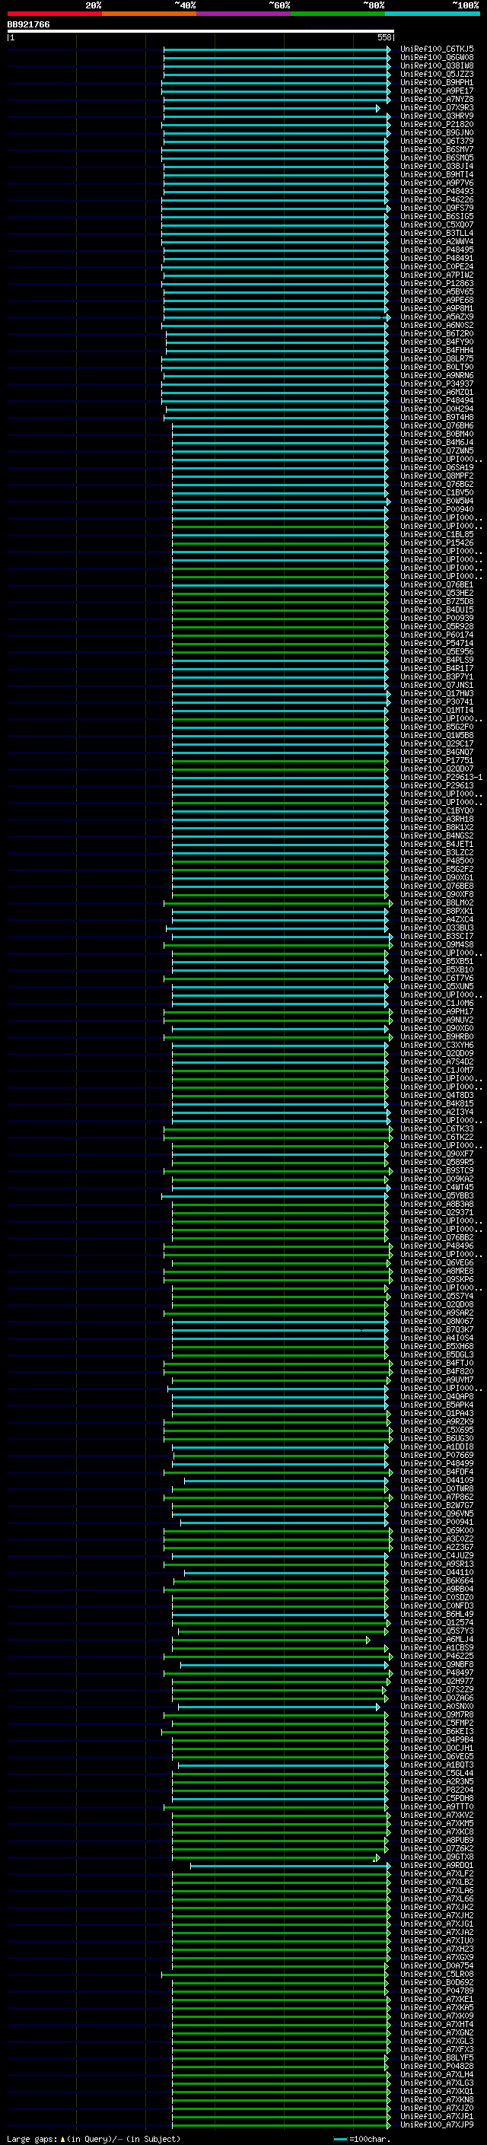Click the green alignment bar for UniRef100_B8LM02
The image size is (487, 2145).
(278, 903)
